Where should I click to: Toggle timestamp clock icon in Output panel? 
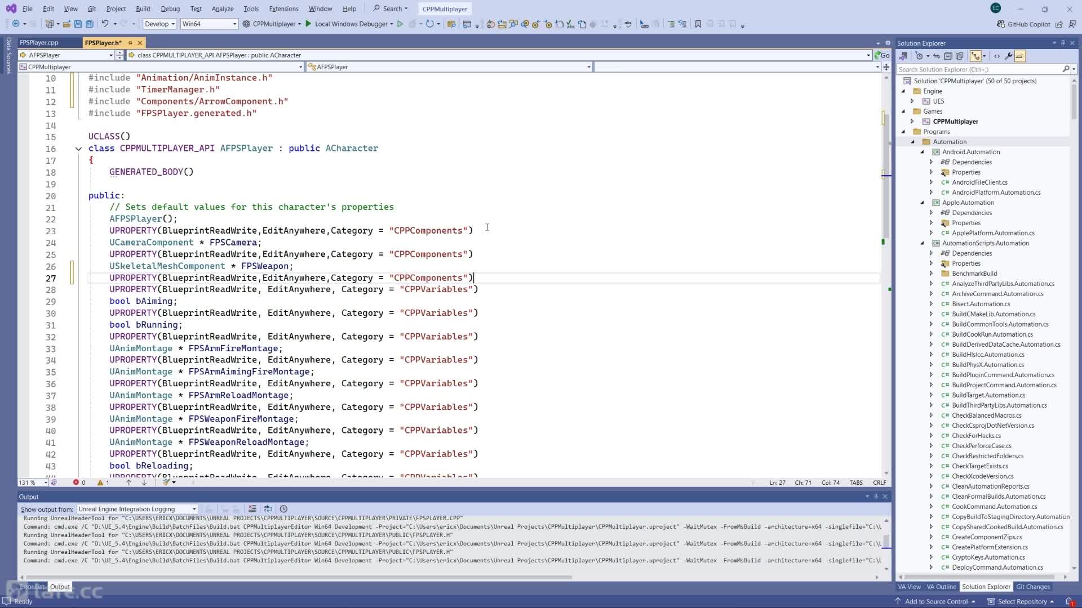[283, 509]
